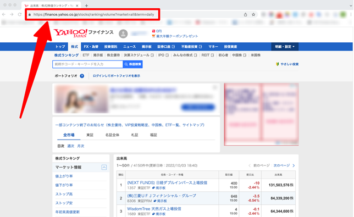Open the 株主優待 sub-navigation link
The height and width of the screenshot is (217, 354).
coord(113,55)
